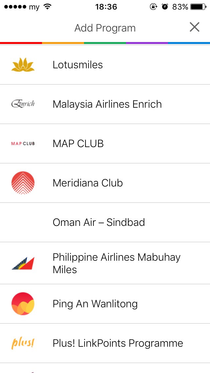The height and width of the screenshot is (373, 210).
Task: Select MAP CLUB from the list
Action: pos(78,143)
